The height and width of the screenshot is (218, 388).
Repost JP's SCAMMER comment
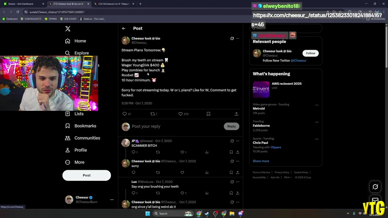158,152
